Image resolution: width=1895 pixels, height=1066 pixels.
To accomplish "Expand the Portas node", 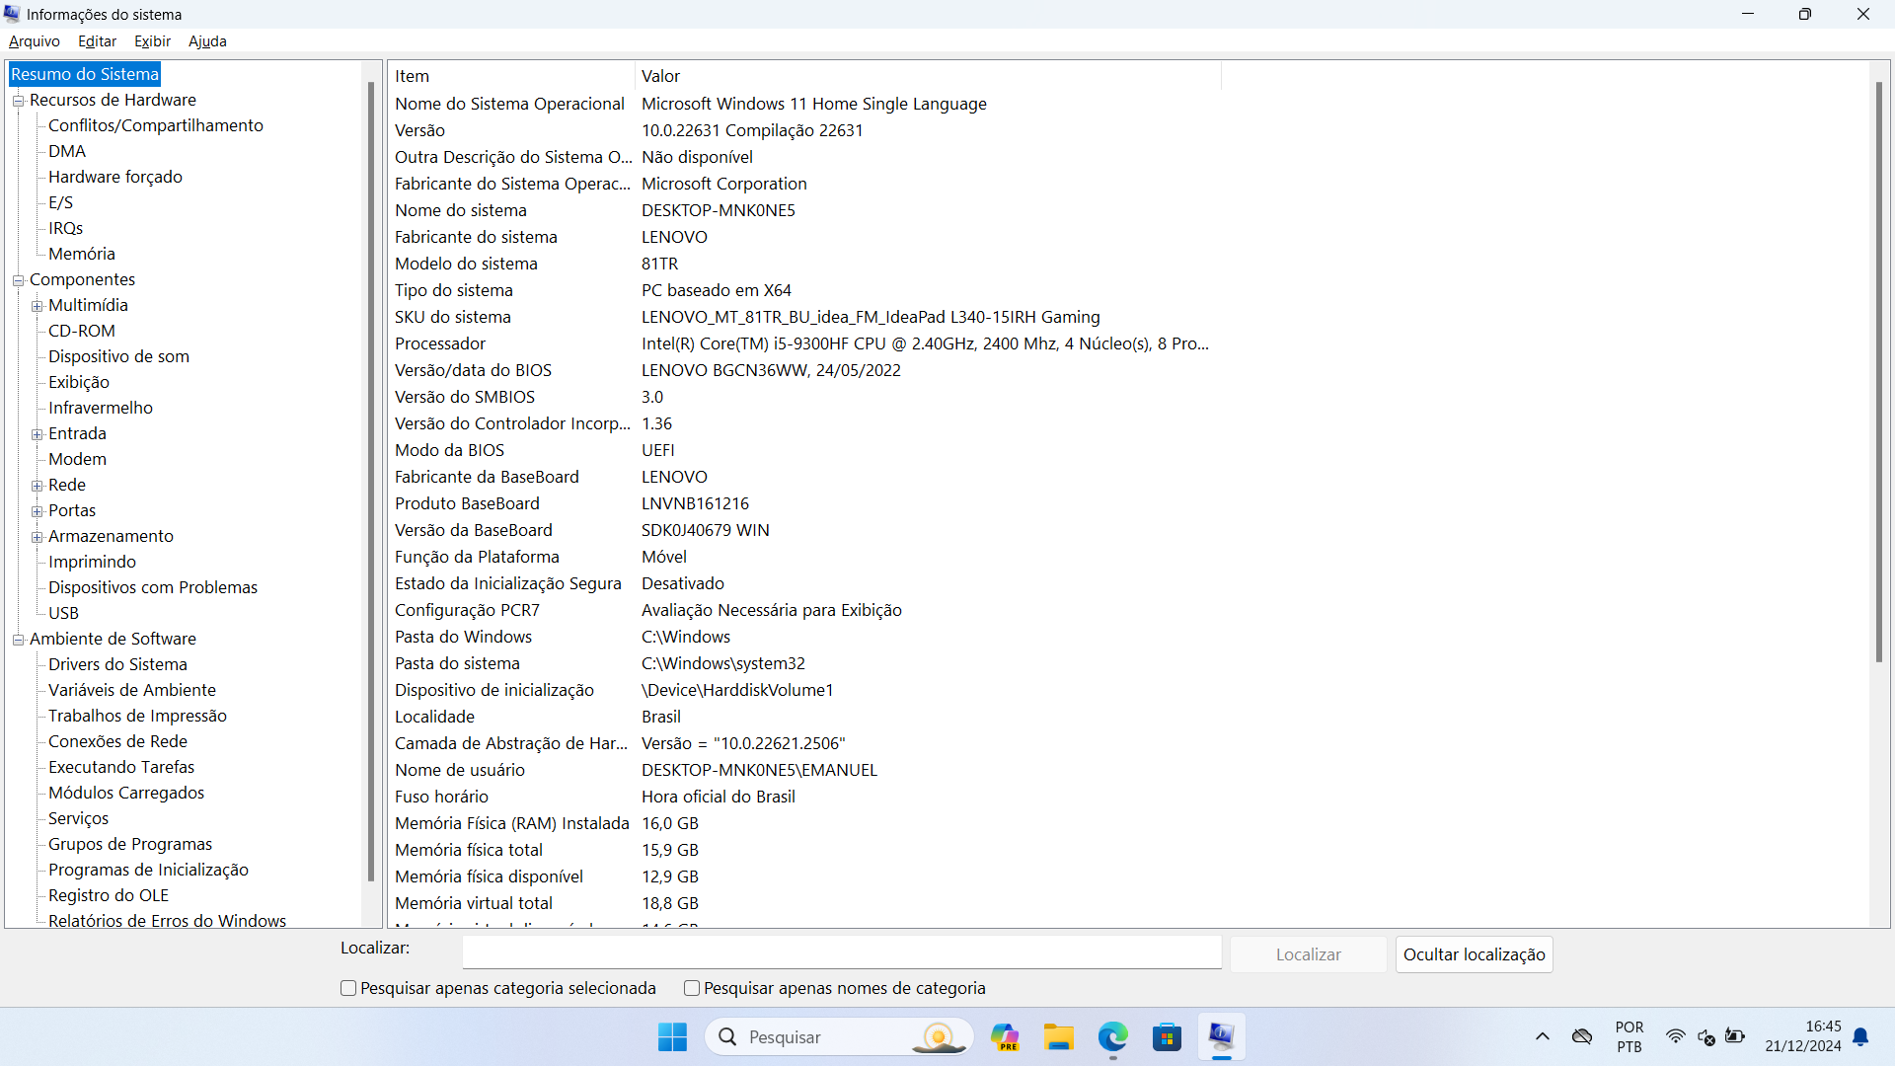I will tap(37, 511).
